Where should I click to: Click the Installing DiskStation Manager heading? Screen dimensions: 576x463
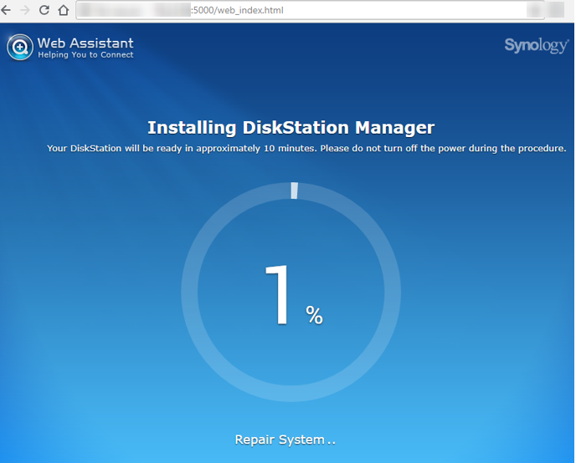291,128
